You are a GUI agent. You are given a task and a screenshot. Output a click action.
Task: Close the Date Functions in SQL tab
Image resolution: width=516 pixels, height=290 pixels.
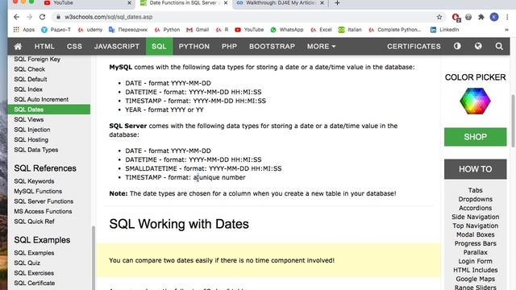tap(226, 3)
